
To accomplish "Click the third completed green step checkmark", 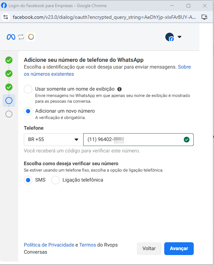I will [x=9, y=87].
